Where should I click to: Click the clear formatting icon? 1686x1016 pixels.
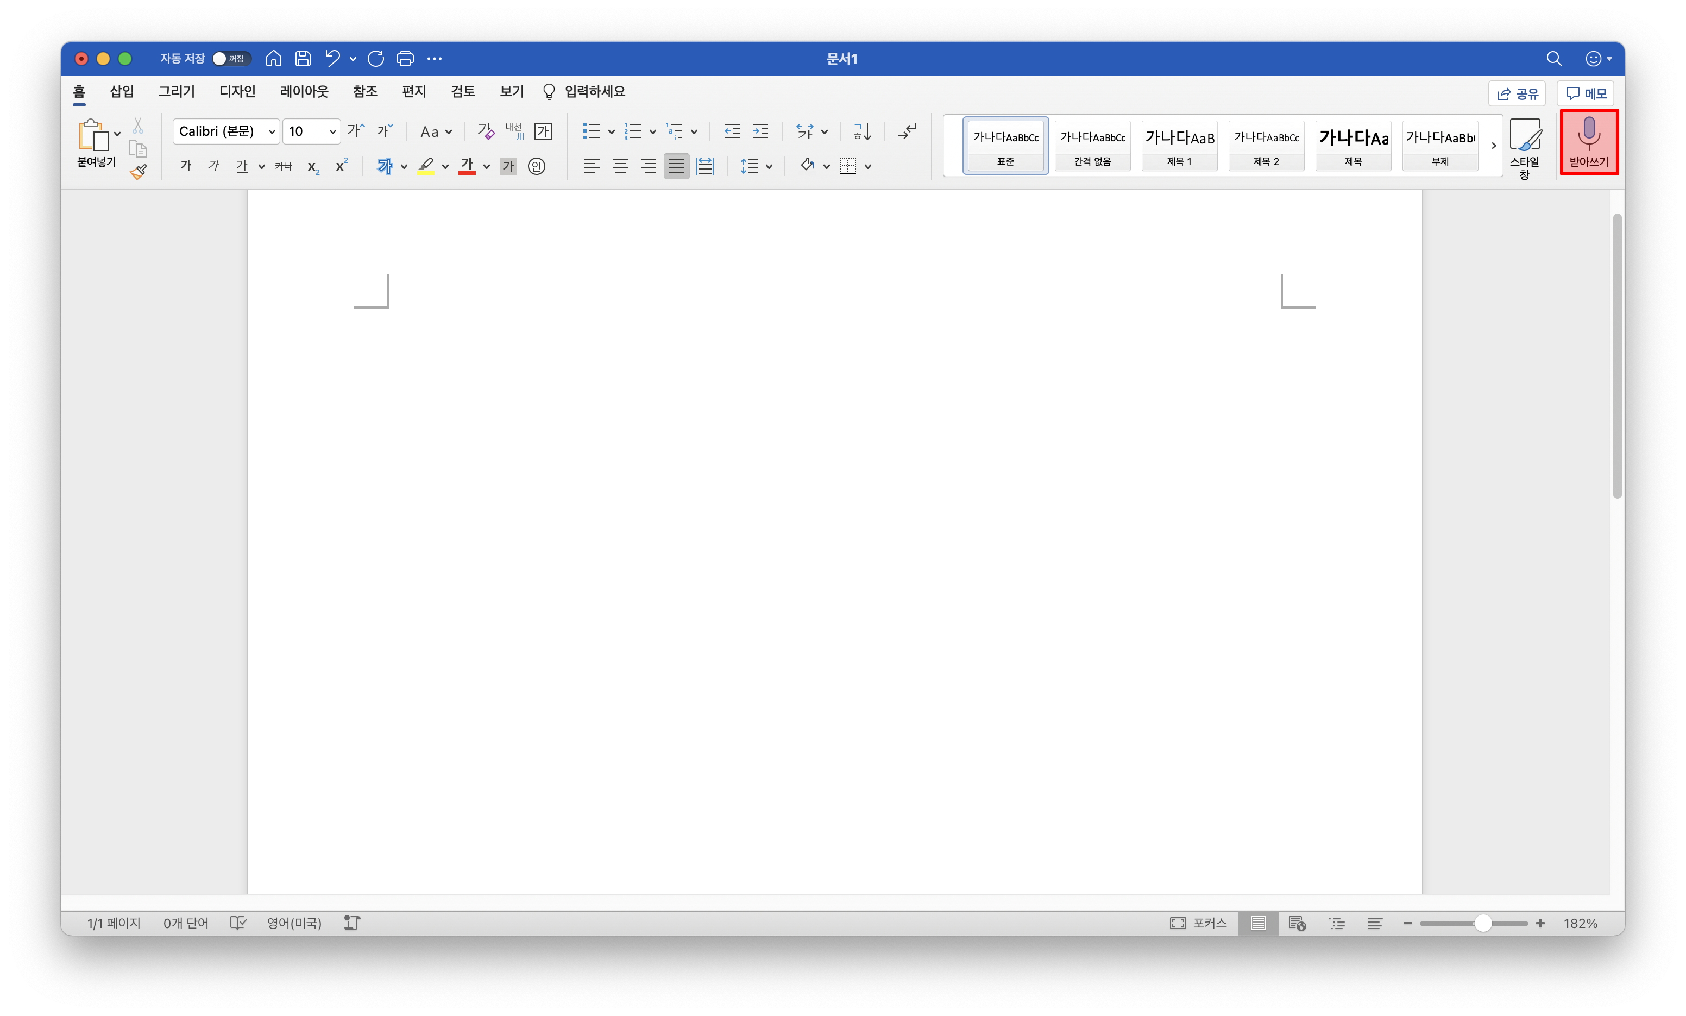point(486,131)
